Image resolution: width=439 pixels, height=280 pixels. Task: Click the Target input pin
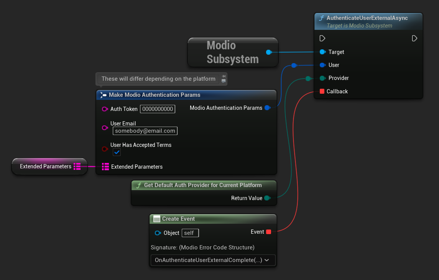point(322,52)
